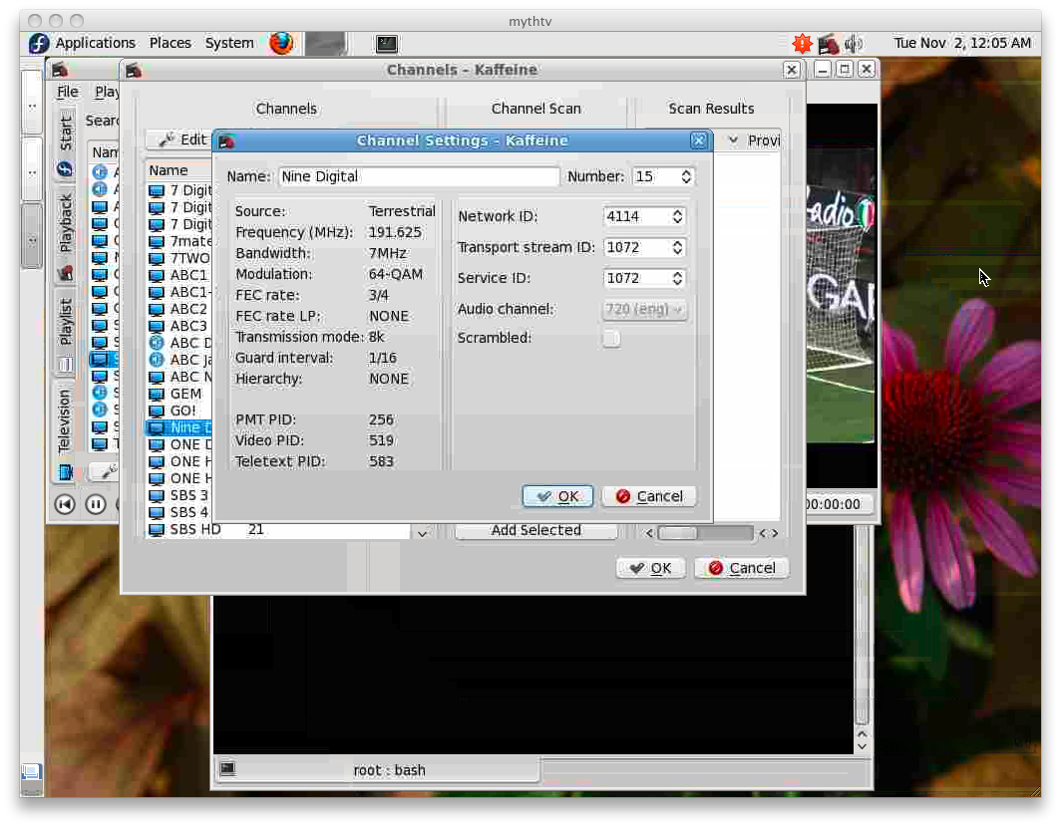This screenshot has width=1061, height=827.
Task: Open the Places menu
Action: pos(170,43)
